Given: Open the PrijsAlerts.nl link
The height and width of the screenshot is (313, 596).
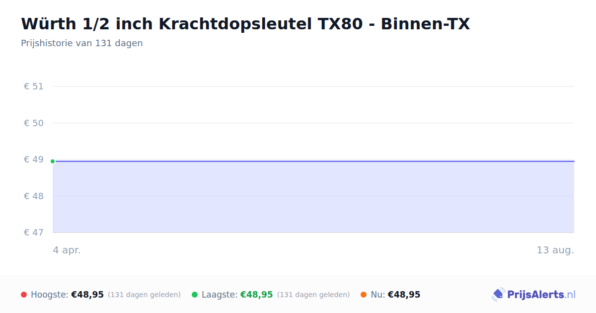Looking at the screenshot, I should click(541, 295).
